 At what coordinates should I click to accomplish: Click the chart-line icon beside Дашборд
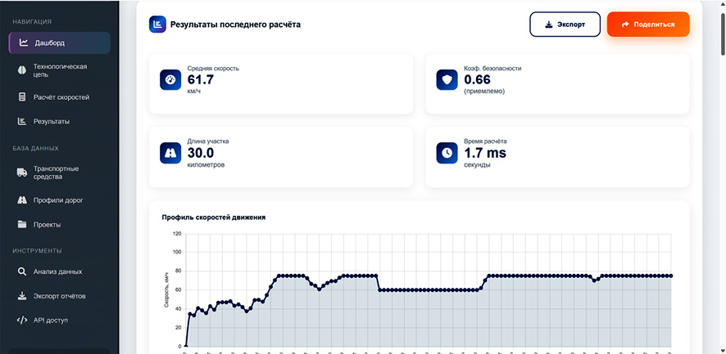tap(23, 43)
